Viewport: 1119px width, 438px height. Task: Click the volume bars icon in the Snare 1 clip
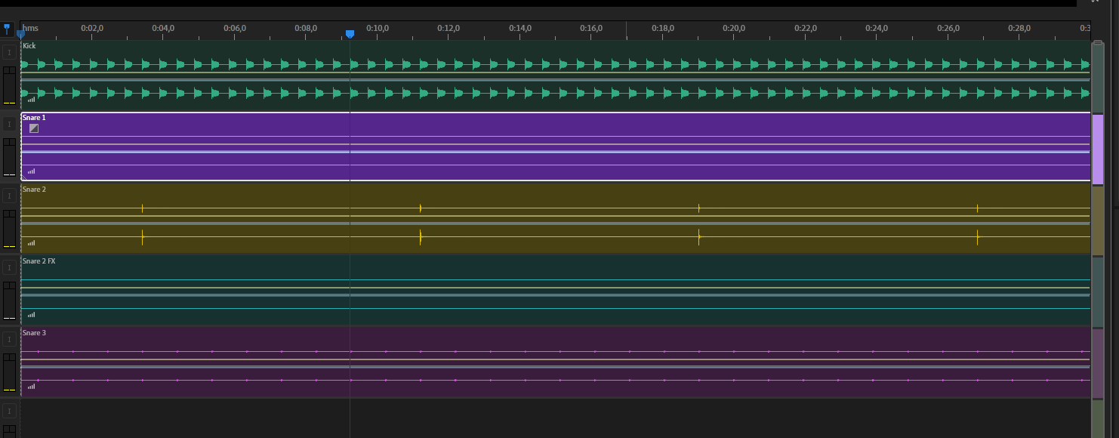(31, 171)
